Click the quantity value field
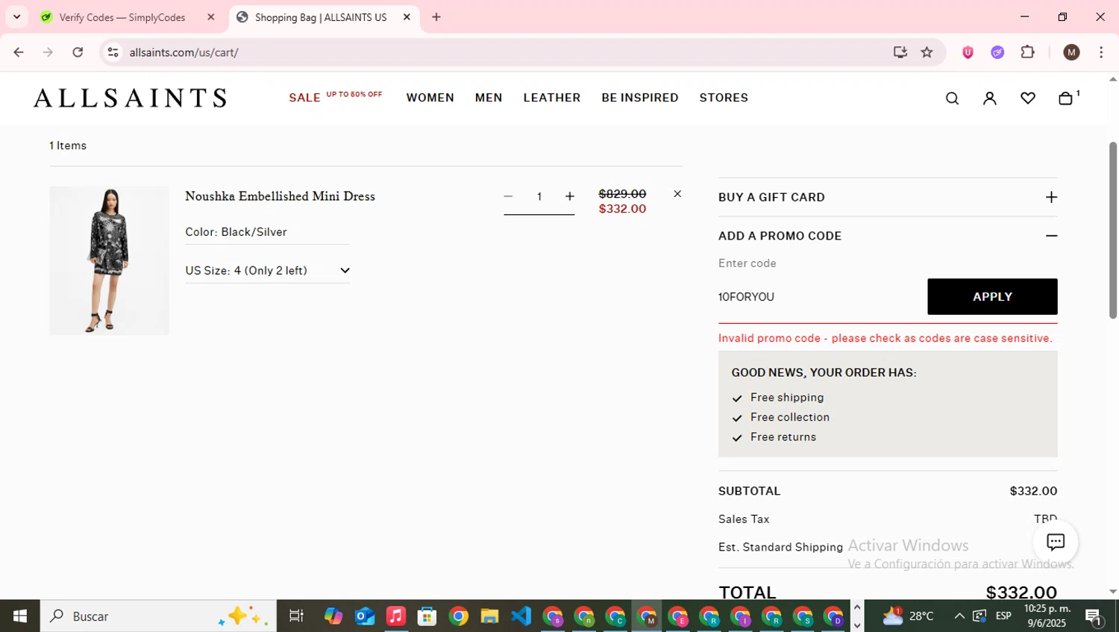This screenshot has width=1119, height=632. click(539, 196)
